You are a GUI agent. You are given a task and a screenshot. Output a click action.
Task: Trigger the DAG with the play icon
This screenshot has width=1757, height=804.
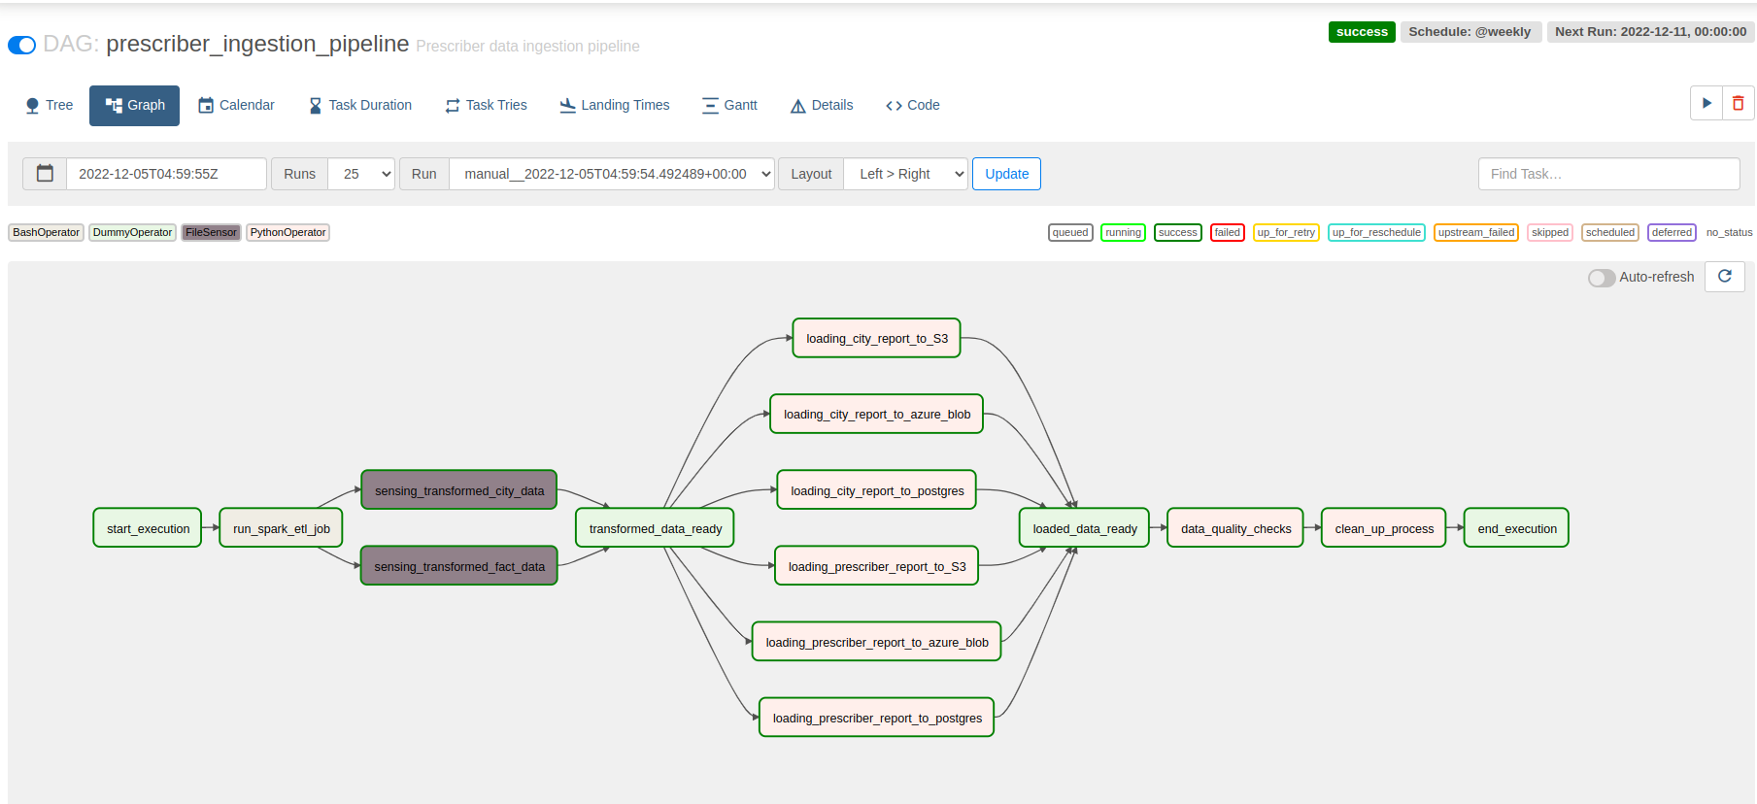[x=1706, y=103]
